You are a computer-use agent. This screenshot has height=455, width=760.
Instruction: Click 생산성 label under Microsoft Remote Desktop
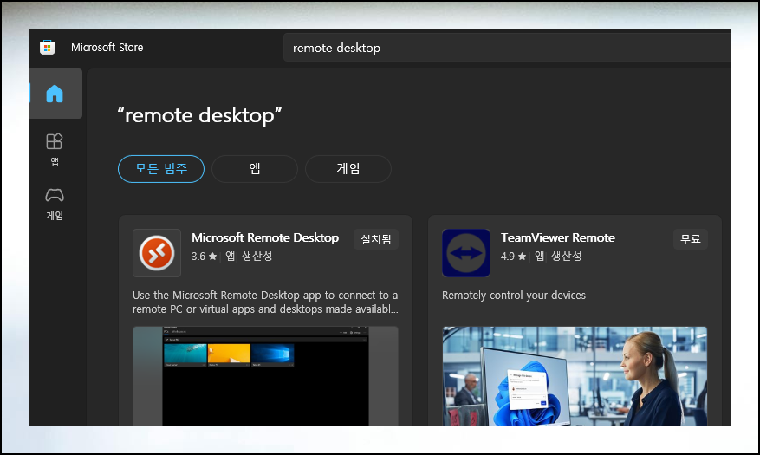coord(257,256)
